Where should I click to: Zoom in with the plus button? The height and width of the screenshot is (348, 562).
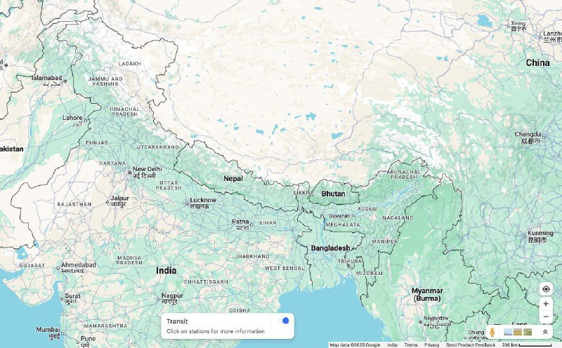click(x=546, y=304)
